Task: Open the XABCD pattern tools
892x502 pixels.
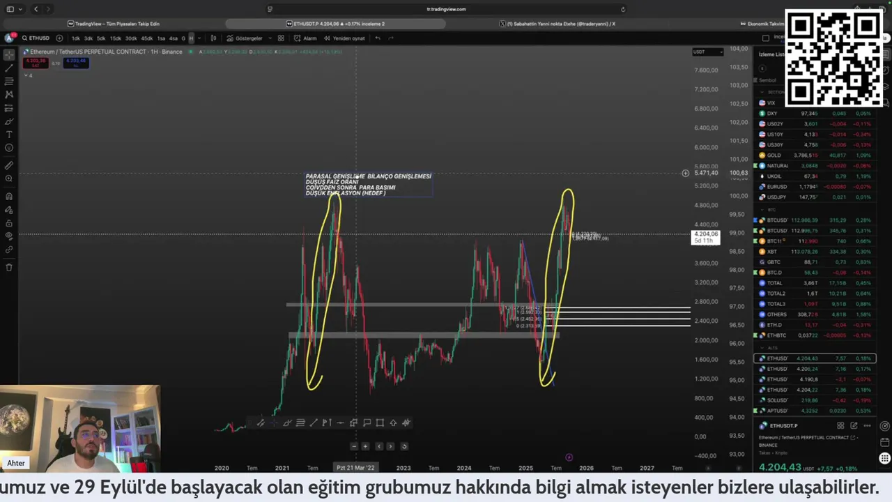Action: click(9, 94)
